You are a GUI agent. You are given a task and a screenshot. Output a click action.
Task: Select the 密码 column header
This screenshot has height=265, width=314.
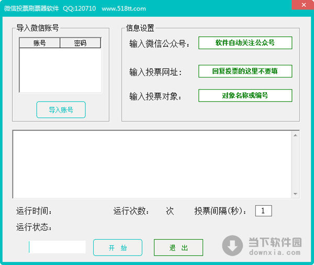click(80, 43)
